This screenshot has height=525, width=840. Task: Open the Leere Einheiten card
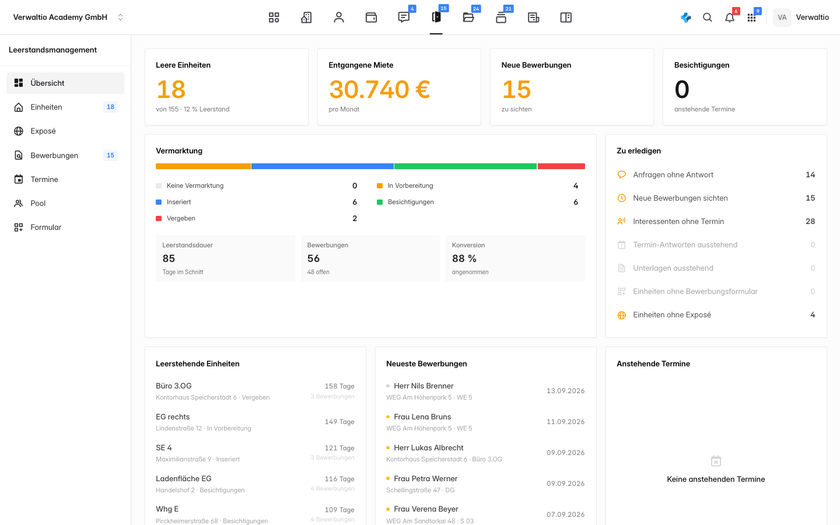[x=226, y=87]
